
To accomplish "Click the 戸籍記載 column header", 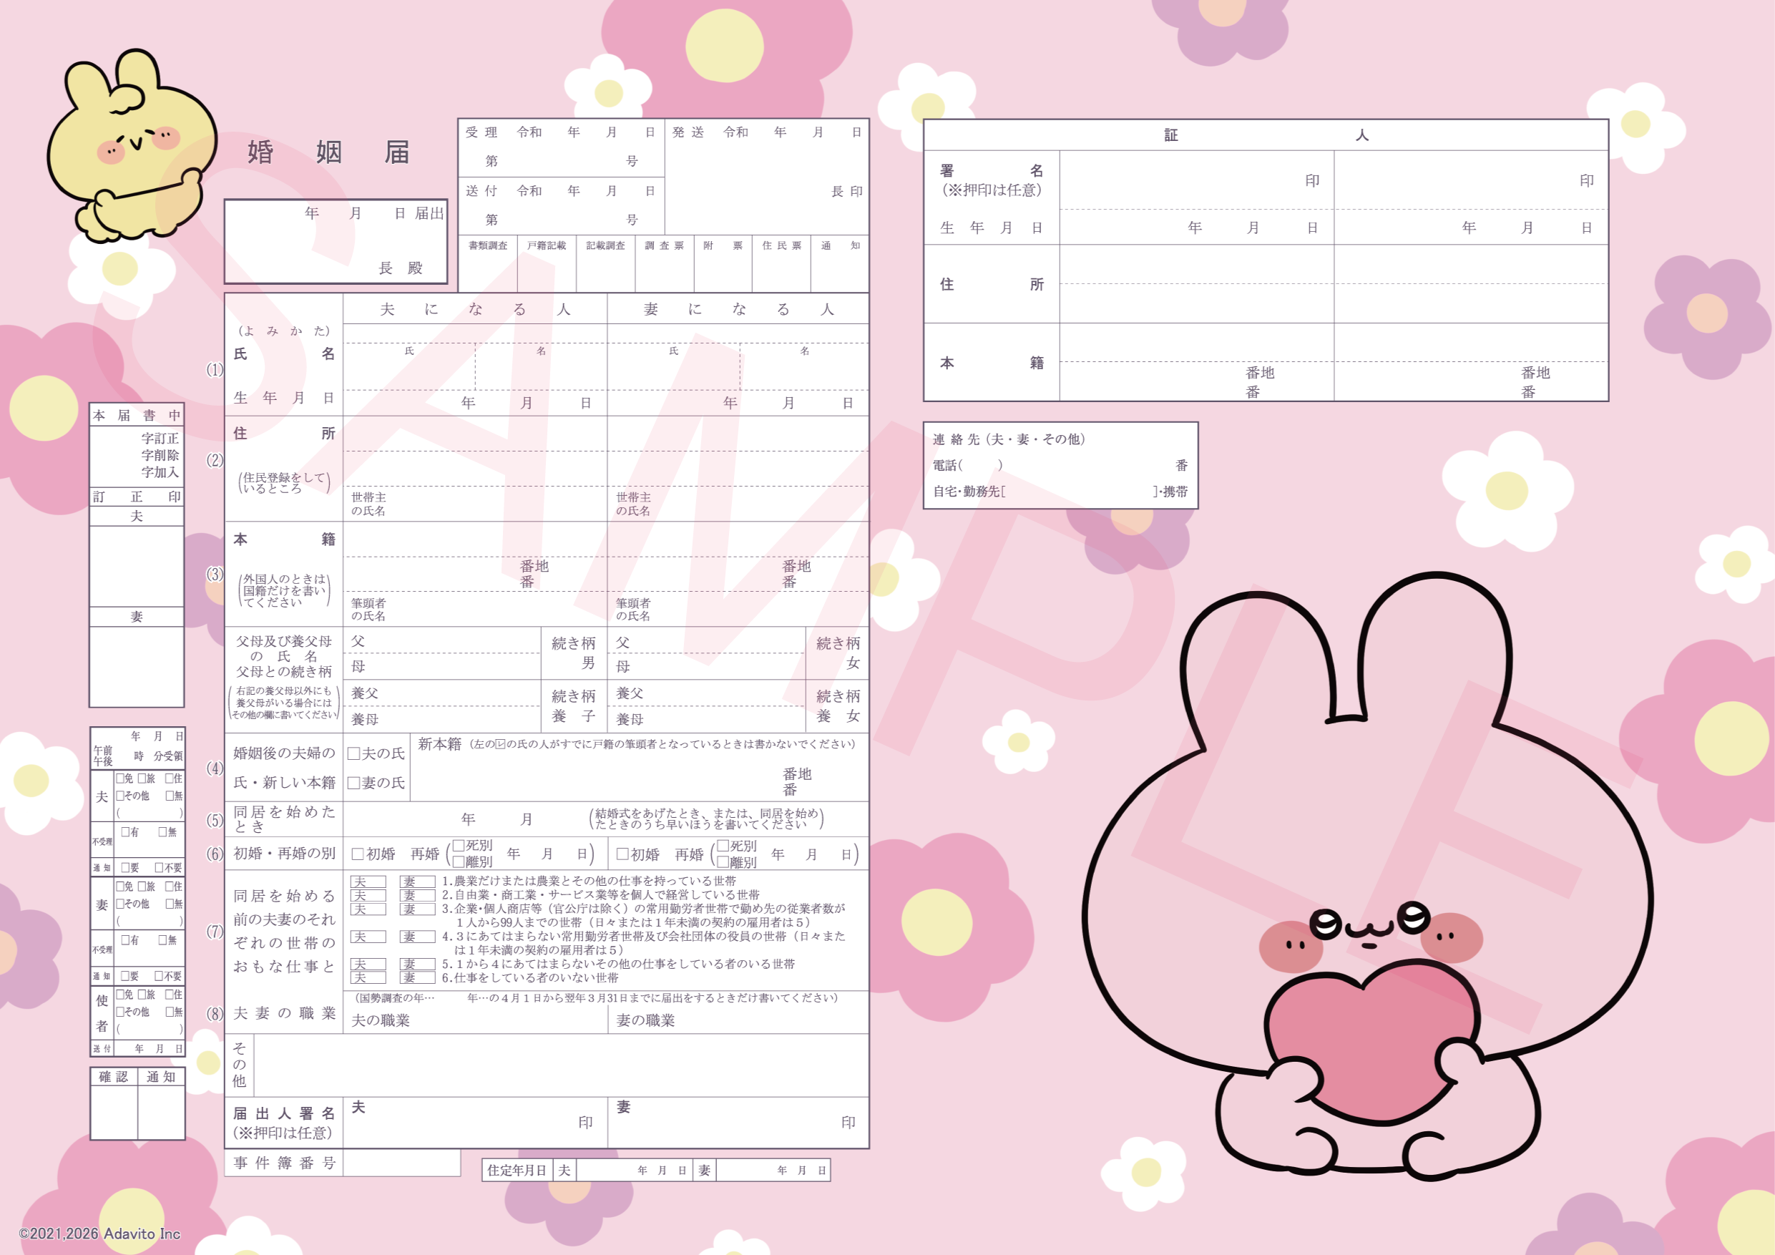I will pyautogui.click(x=547, y=245).
